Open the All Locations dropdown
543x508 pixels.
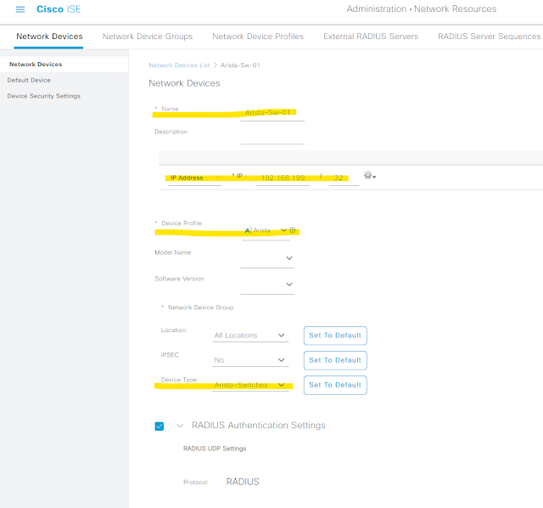click(250, 336)
